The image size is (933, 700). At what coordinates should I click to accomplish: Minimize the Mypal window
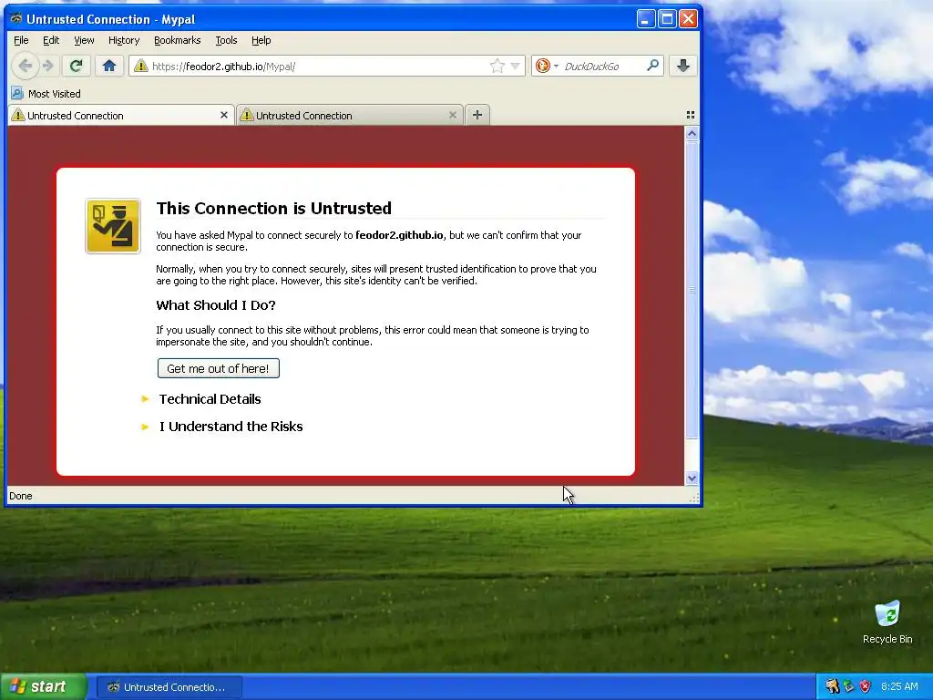(x=646, y=19)
